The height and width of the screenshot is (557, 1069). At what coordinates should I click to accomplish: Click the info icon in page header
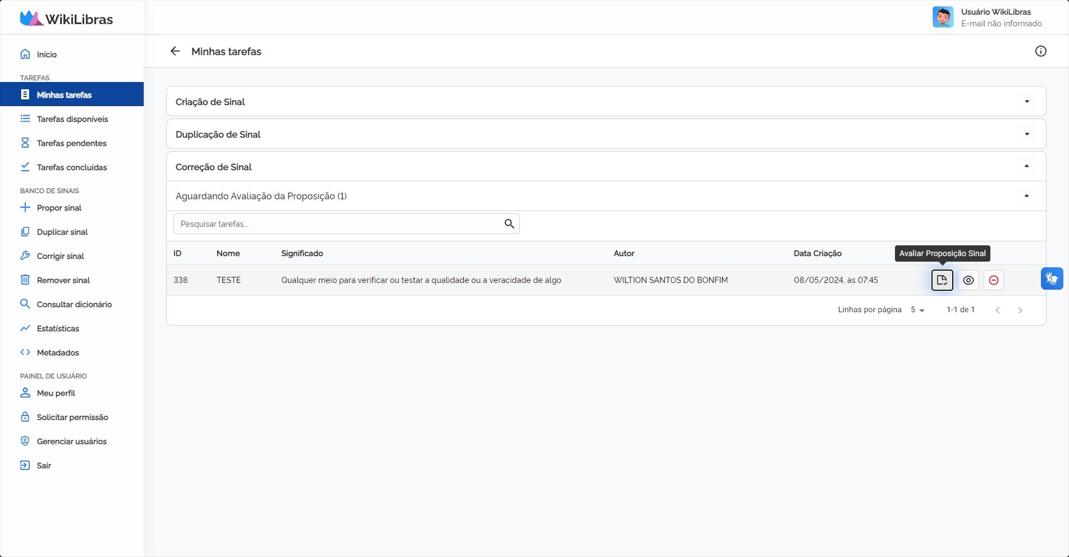(1040, 52)
